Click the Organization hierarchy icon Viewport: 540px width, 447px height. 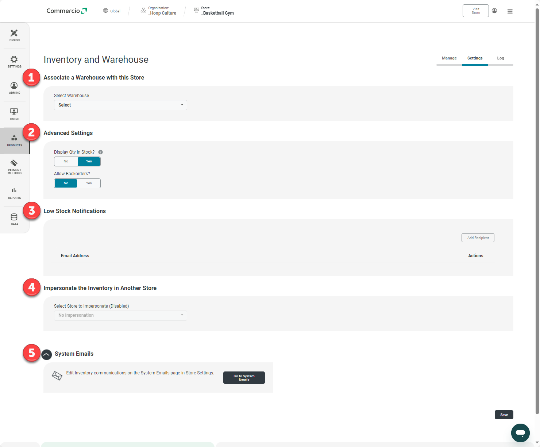[143, 10]
